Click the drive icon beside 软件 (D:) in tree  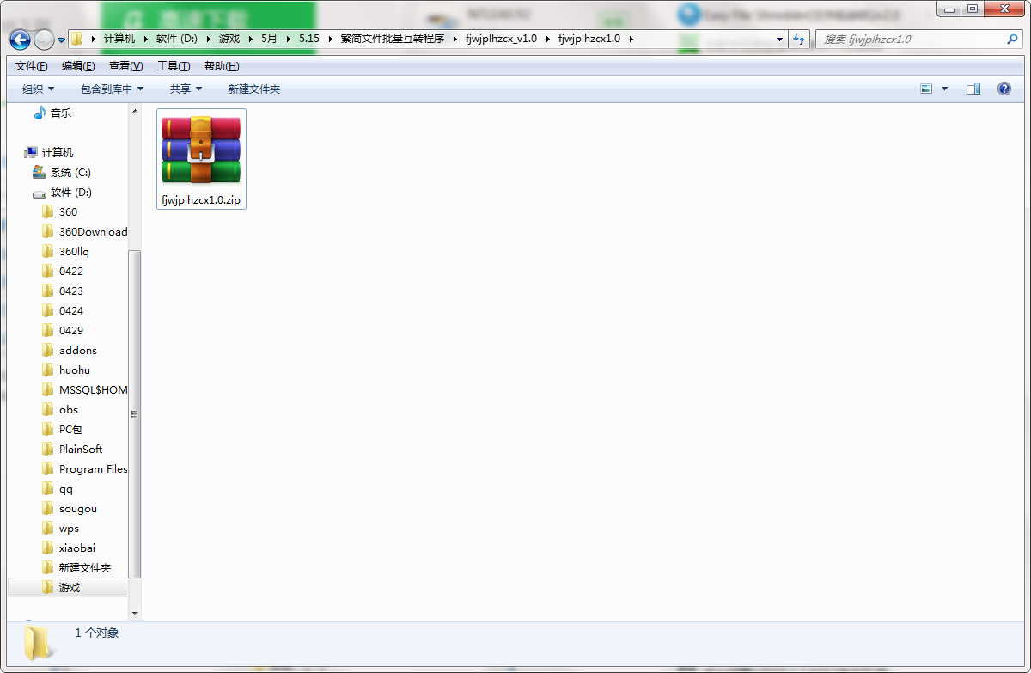(40, 193)
